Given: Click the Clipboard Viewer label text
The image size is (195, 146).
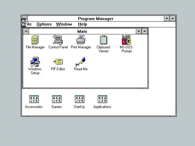Looking at the screenshot, I should pyautogui.click(x=104, y=49).
